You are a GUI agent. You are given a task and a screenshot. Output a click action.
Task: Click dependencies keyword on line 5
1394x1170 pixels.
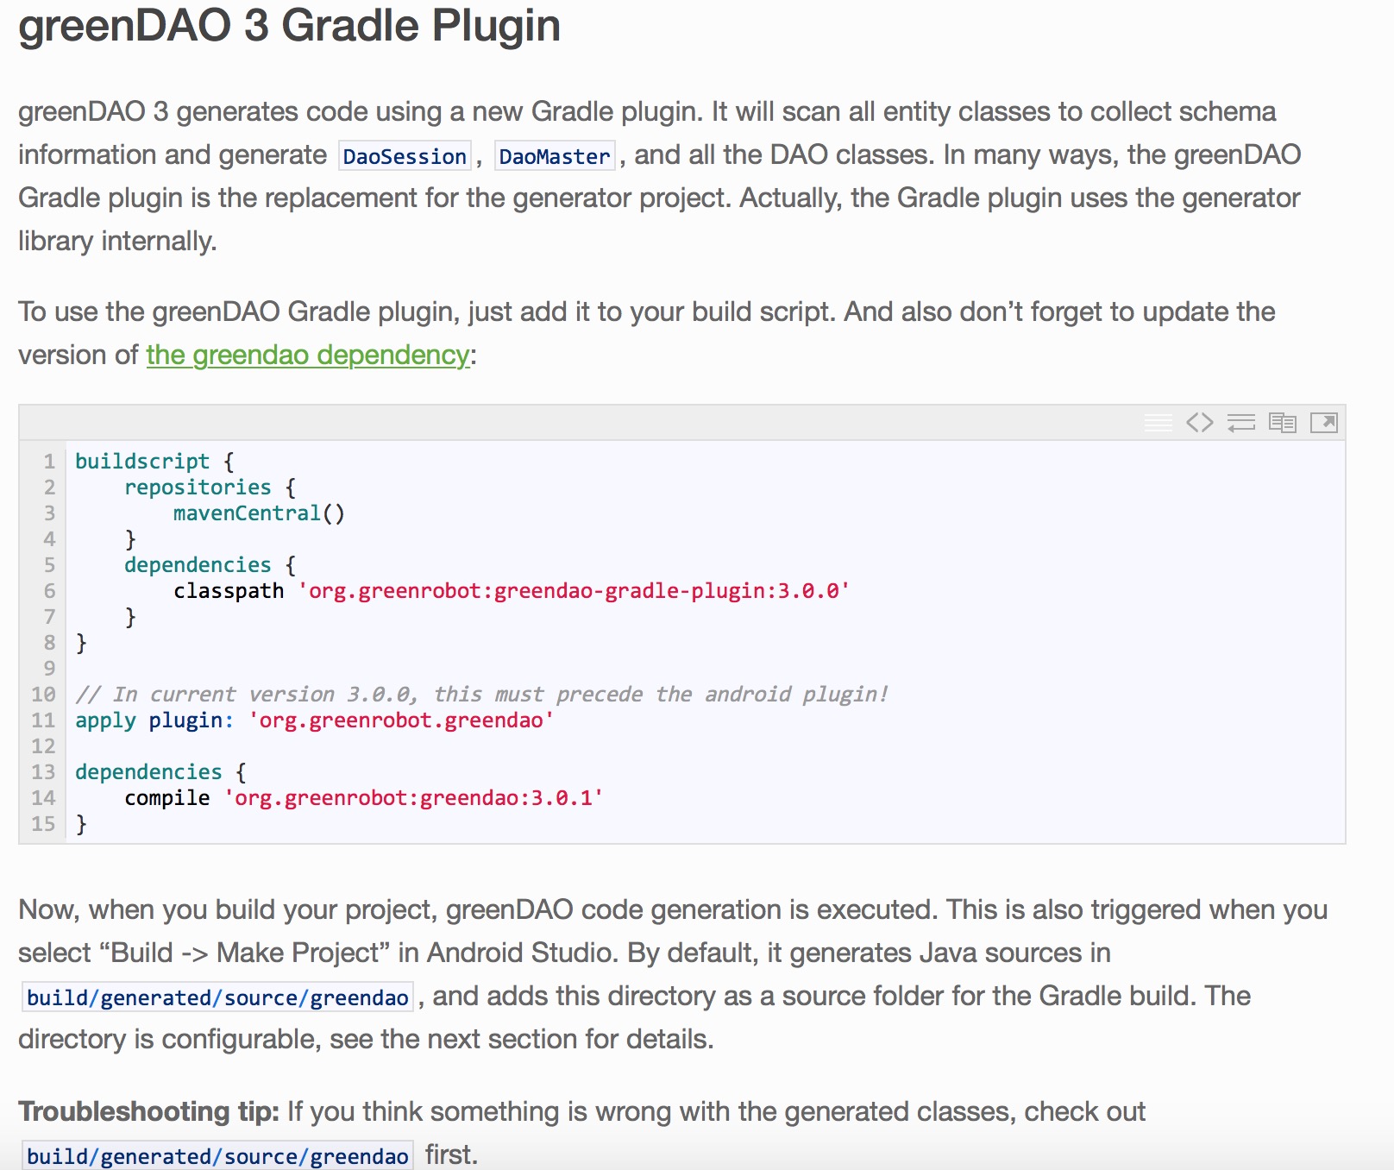click(198, 565)
